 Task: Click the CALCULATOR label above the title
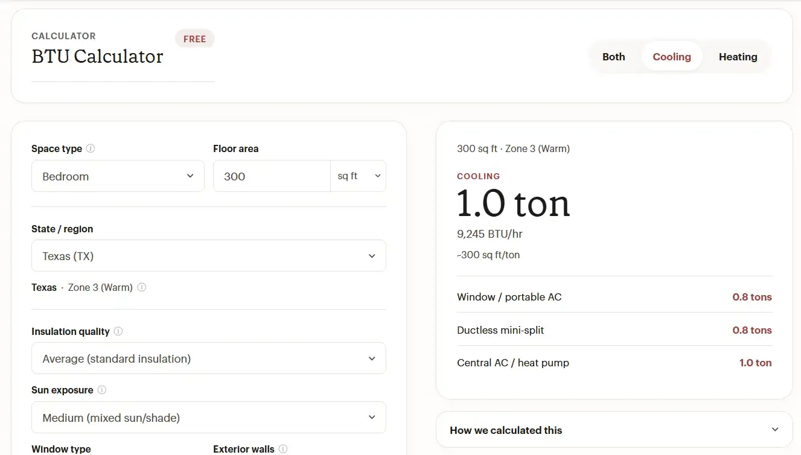[x=63, y=36]
